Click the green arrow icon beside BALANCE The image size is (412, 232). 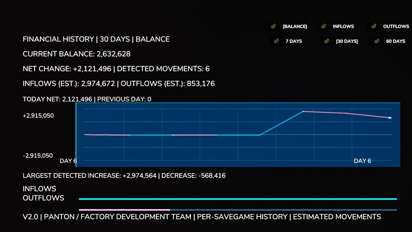[273, 26]
